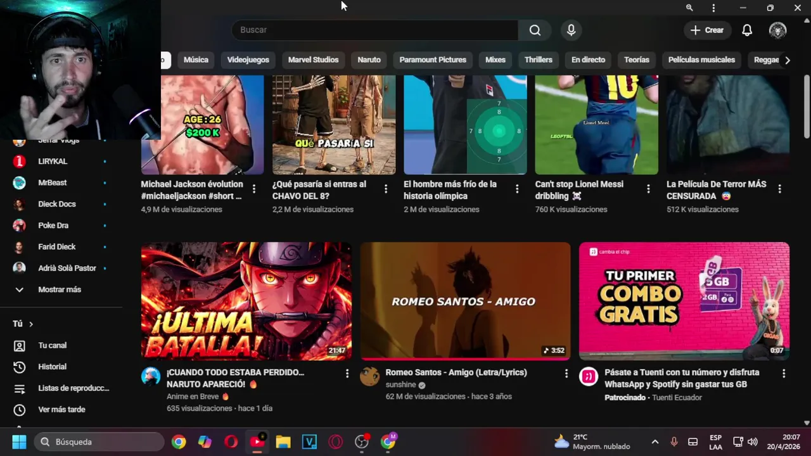
Task: Open options menu for Tuenti ad
Action: pos(784,374)
